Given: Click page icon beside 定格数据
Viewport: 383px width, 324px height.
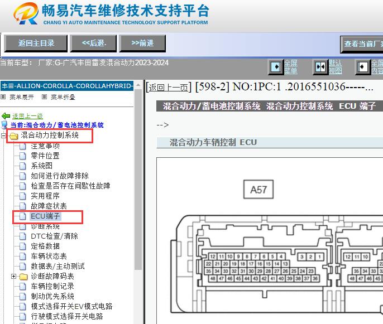Looking at the screenshot, I should coord(23,246).
